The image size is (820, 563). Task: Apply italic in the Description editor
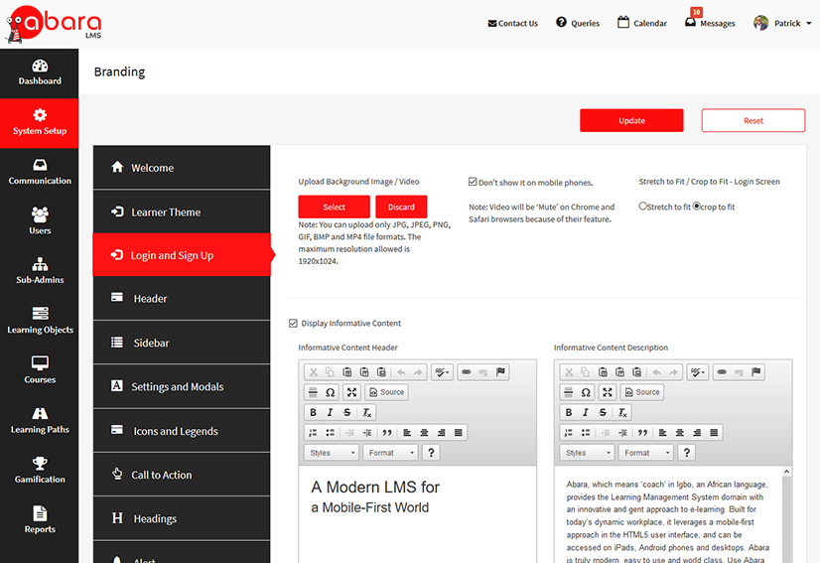(x=586, y=412)
